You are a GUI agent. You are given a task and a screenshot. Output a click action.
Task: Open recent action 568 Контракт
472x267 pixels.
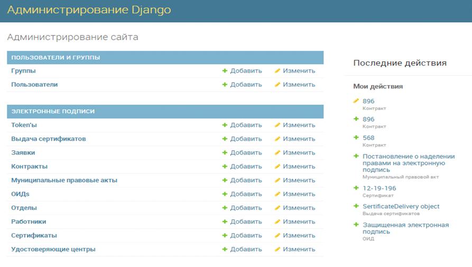(x=368, y=138)
